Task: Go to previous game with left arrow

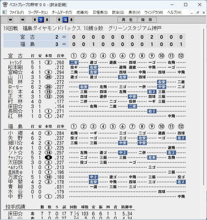Action: coord(11,20)
